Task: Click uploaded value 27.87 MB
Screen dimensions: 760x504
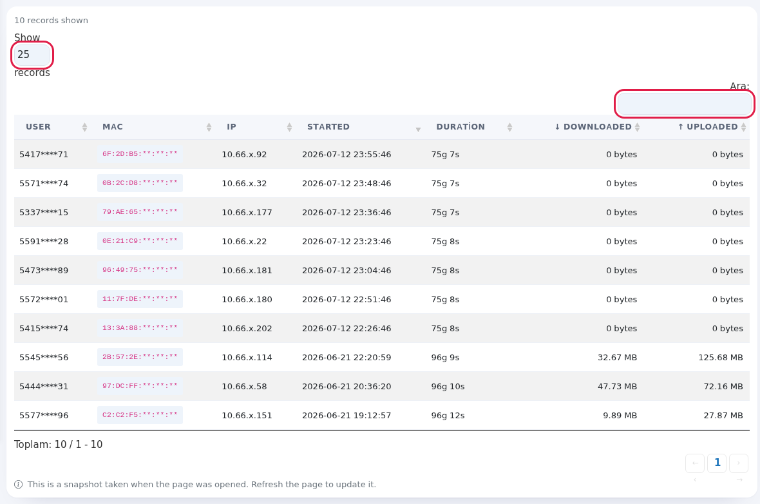Action: (x=723, y=416)
